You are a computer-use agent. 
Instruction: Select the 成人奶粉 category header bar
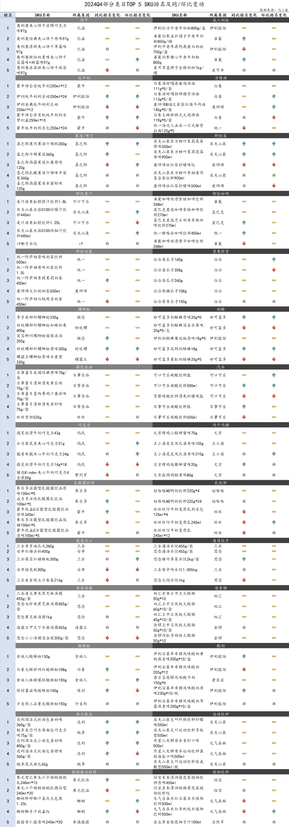pyautogui.click(x=220, y=20)
